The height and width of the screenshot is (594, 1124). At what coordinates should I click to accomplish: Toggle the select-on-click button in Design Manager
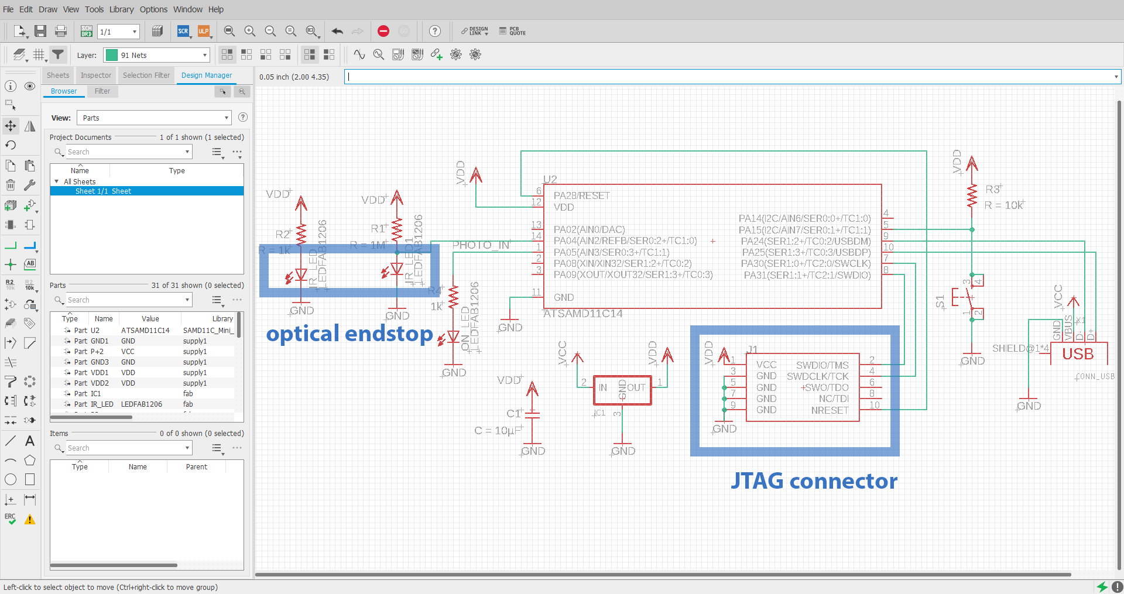[x=222, y=91]
